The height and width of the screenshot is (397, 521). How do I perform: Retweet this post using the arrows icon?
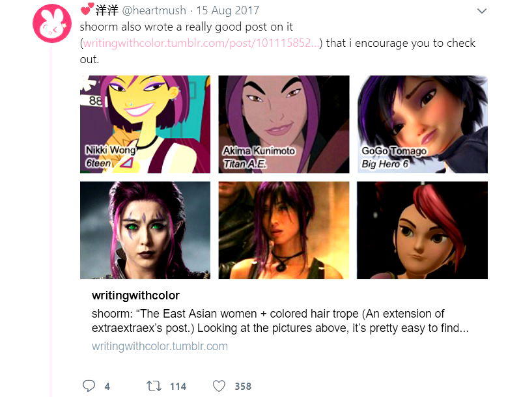[x=154, y=386]
